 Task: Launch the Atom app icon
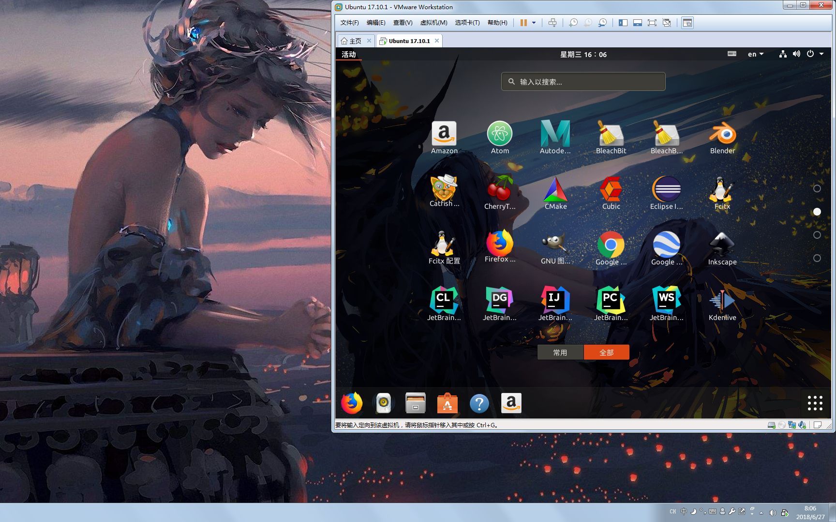[500, 134]
